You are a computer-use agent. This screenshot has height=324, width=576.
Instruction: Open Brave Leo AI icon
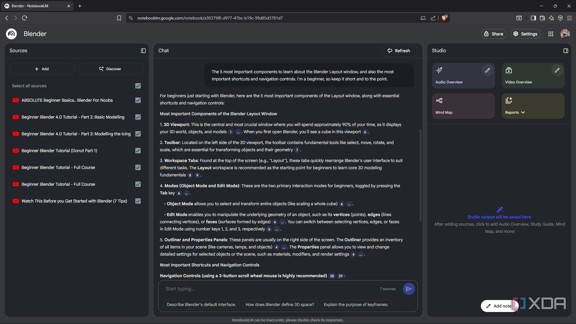[551, 18]
